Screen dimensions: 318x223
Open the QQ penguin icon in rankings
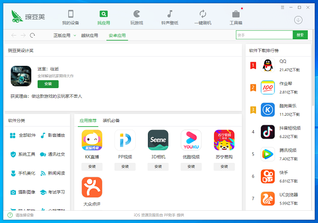click(x=268, y=65)
